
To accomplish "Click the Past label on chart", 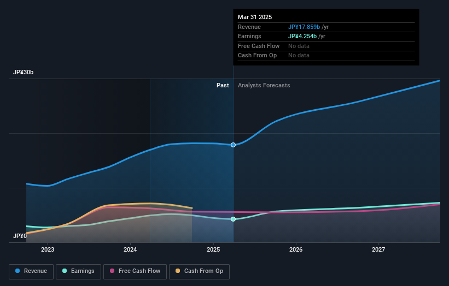I will [x=223, y=86].
